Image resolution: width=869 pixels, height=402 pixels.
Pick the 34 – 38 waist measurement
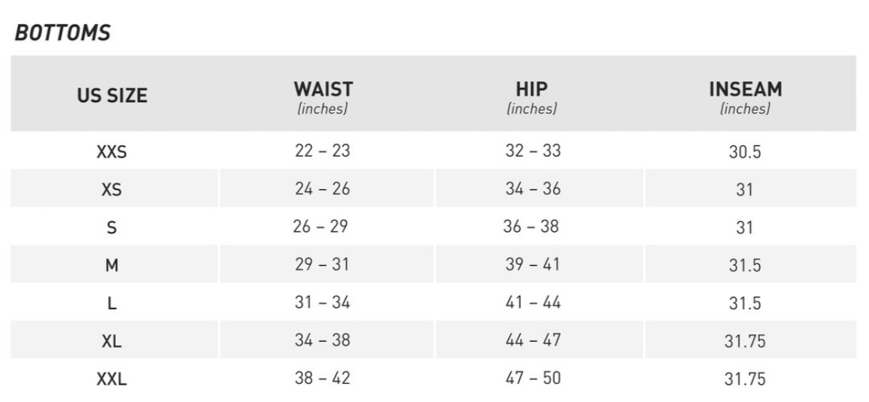(322, 340)
